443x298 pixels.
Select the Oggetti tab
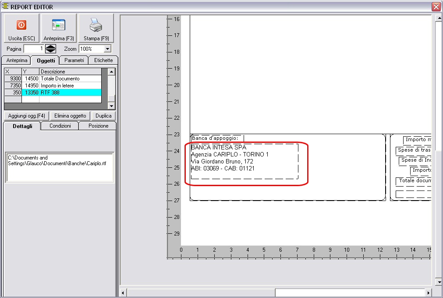point(46,60)
